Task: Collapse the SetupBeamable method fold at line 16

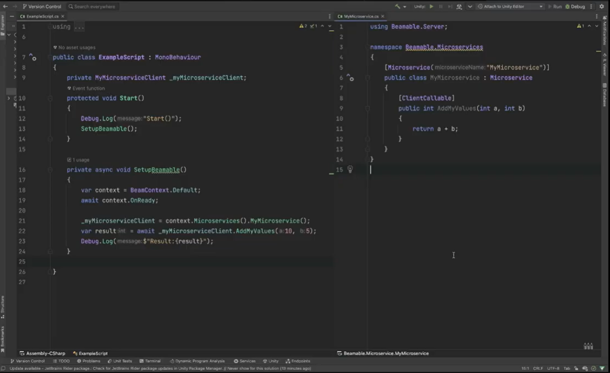Action: [50, 170]
